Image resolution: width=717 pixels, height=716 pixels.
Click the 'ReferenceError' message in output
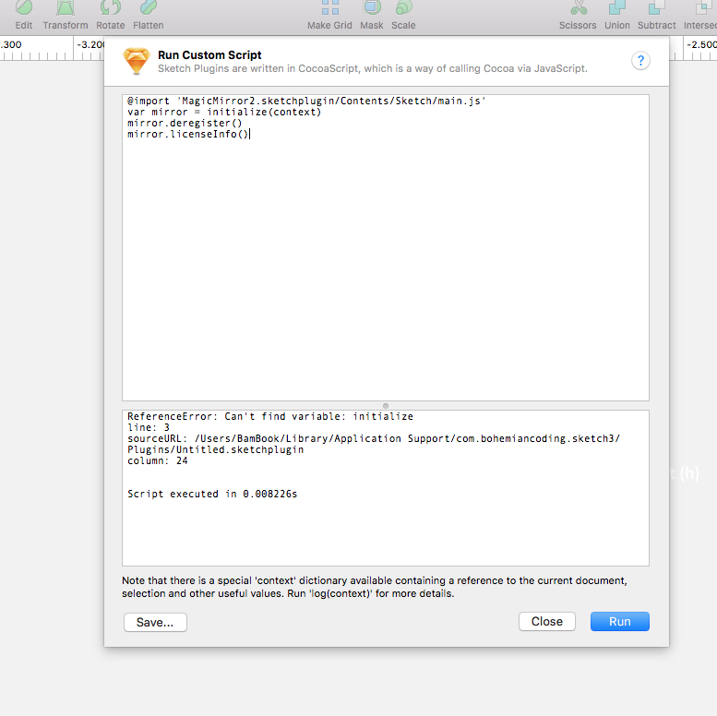point(270,416)
